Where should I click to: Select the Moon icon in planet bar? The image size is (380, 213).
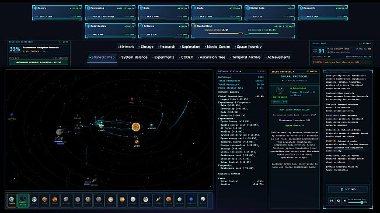(x=34, y=200)
